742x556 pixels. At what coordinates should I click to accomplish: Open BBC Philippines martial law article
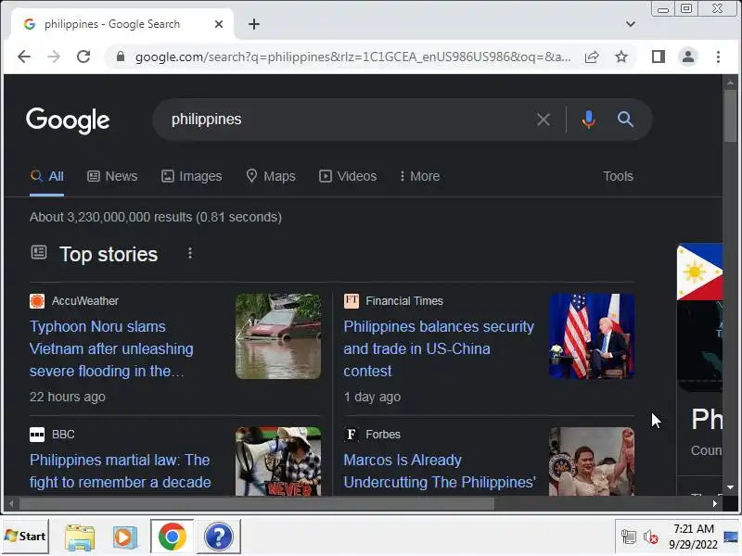(121, 472)
